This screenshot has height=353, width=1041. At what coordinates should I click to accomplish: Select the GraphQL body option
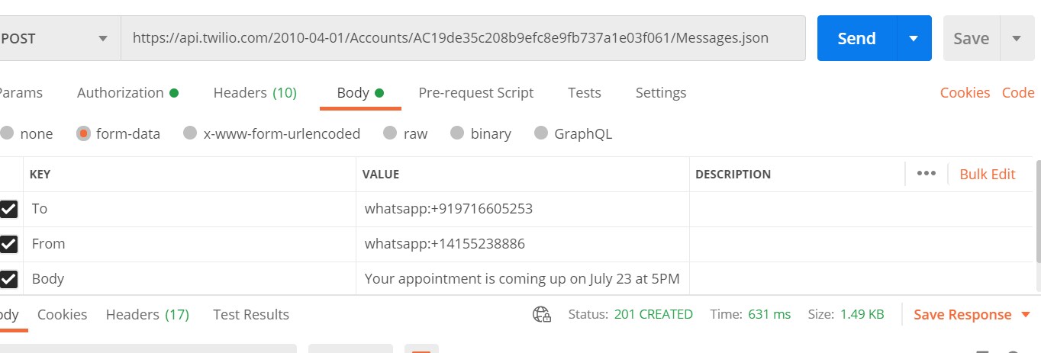(x=541, y=133)
